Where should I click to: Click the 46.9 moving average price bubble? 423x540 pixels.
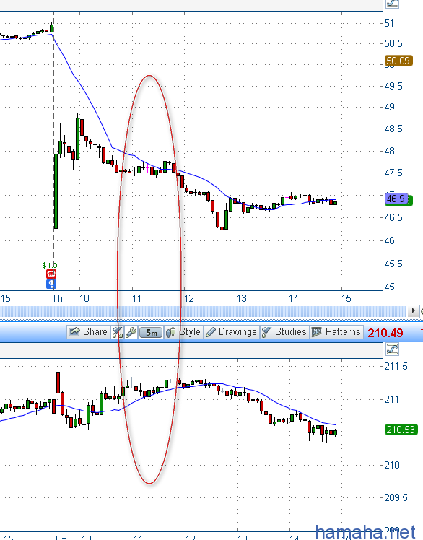pos(396,199)
